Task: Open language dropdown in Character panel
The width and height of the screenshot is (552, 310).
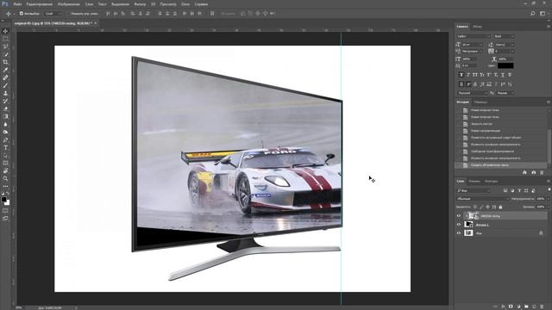Action: [472, 93]
